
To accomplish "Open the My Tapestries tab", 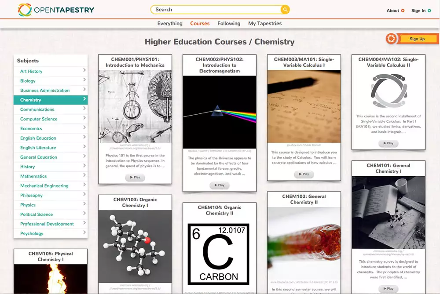I will [x=265, y=23].
